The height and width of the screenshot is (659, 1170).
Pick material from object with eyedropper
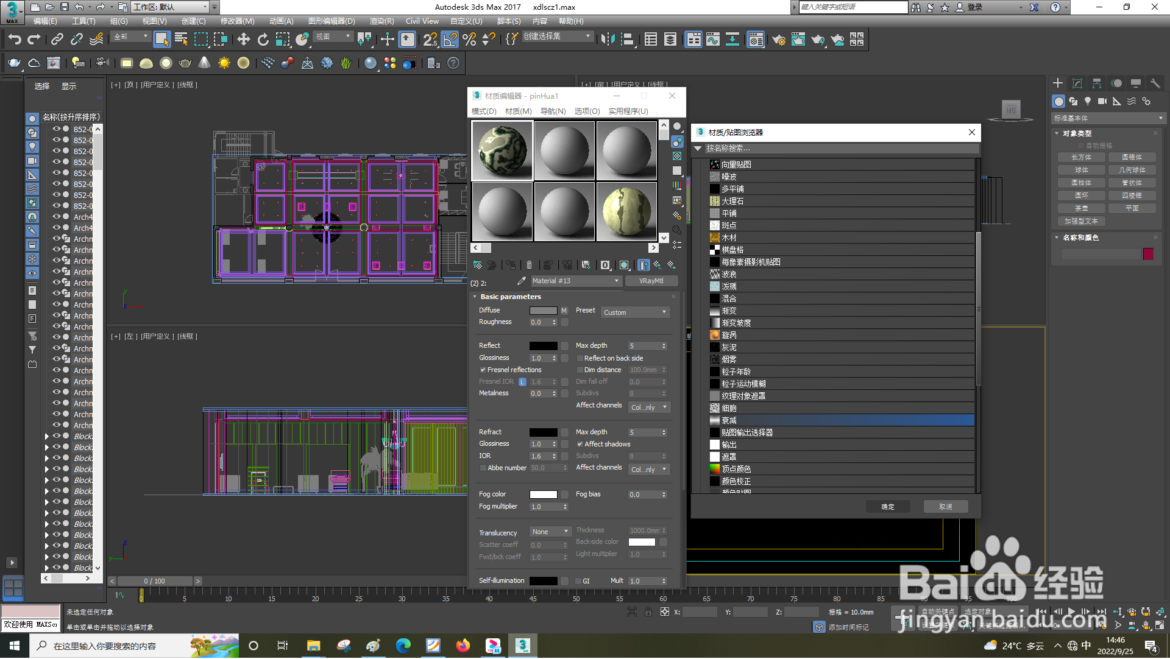click(x=522, y=281)
